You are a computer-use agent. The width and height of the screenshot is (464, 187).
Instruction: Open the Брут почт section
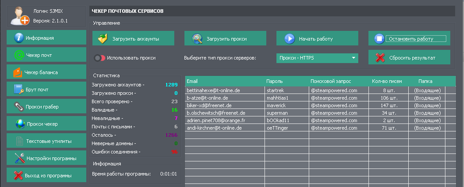[46, 90]
